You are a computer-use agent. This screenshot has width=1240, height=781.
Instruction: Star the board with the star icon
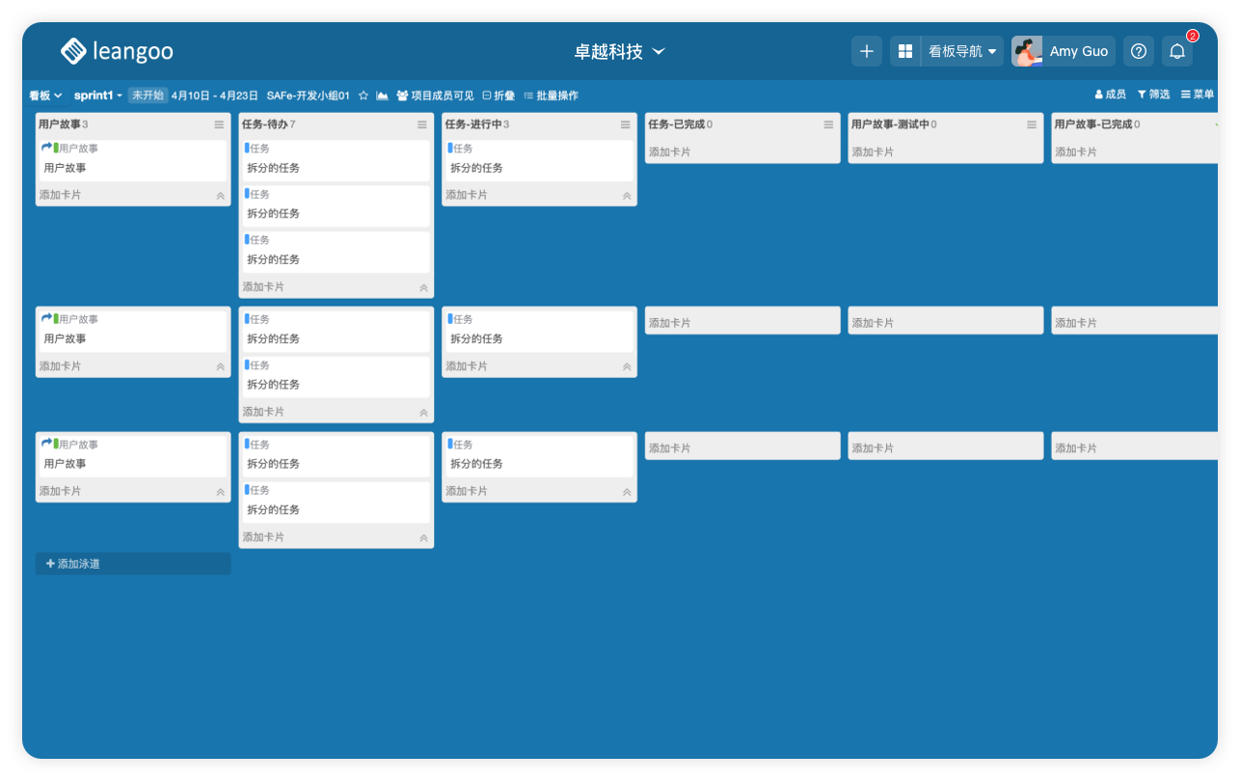[364, 95]
